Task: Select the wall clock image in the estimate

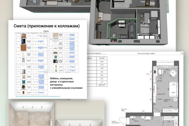Action: click(x=24, y=87)
